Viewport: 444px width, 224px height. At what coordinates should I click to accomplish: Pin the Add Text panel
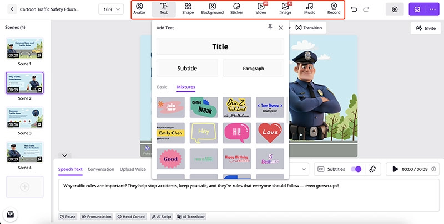[270, 27]
